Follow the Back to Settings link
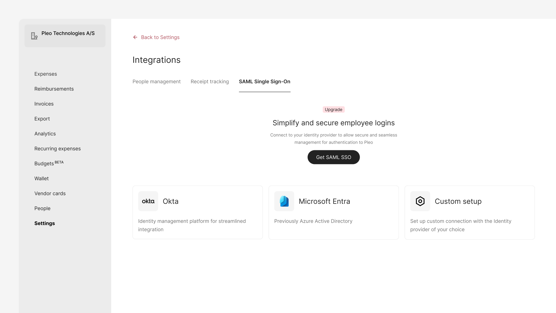This screenshot has height=313, width=556. point(160,37)
